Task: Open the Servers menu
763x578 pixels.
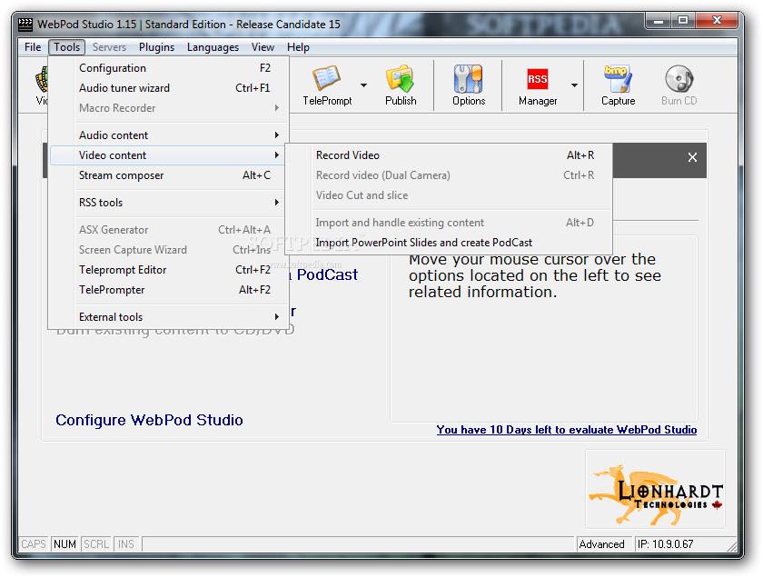Action: [109, 47]
